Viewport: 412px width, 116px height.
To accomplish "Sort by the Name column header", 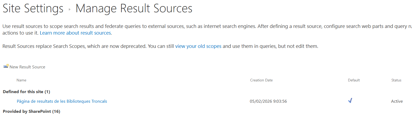I will 21,80.
